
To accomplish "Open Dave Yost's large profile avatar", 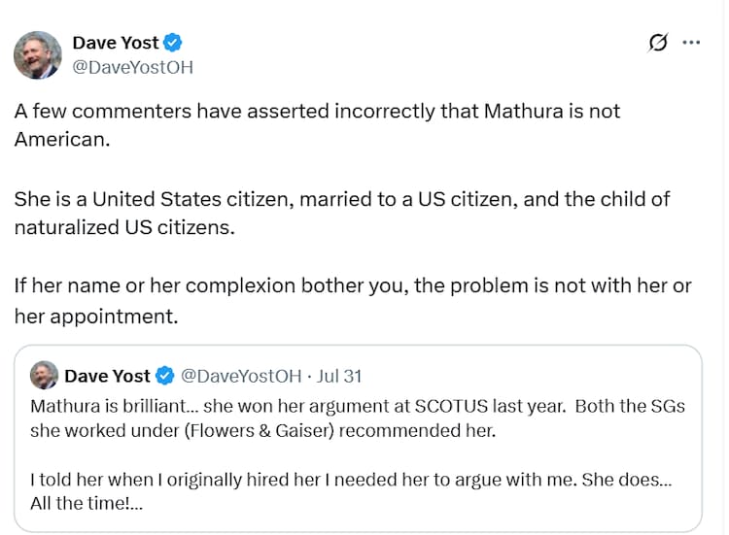I will 38,54.
